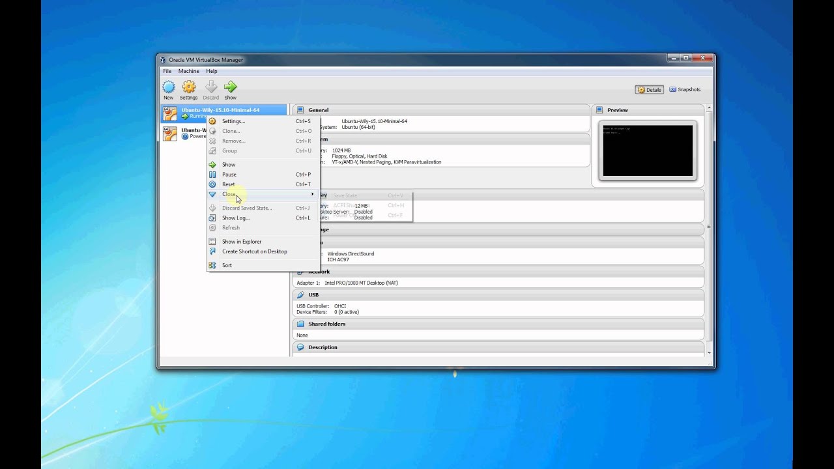This screenshot has height=469, width=834.
Task: Click the USB section icon
Action: pyautogui.click(x=300, y=295)
